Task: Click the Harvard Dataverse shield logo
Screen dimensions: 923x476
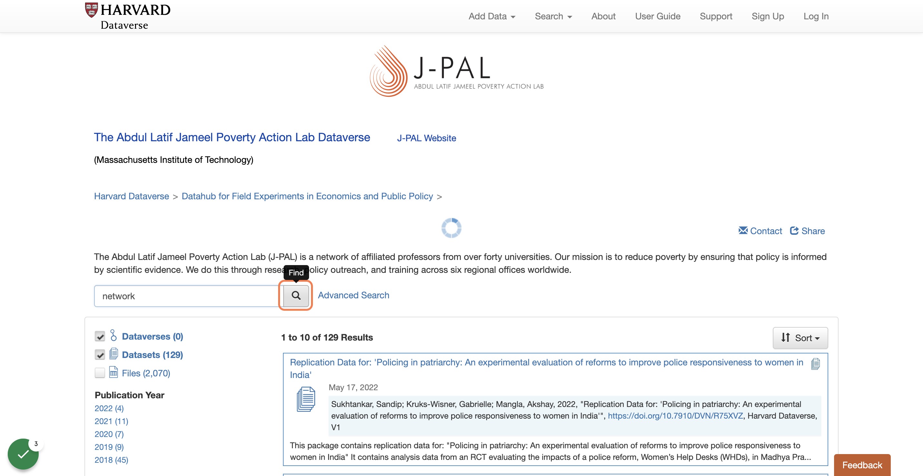Action: pos(92,10)
